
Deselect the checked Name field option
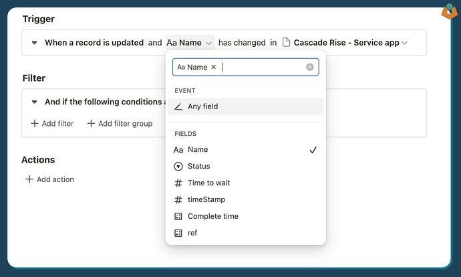245,150
